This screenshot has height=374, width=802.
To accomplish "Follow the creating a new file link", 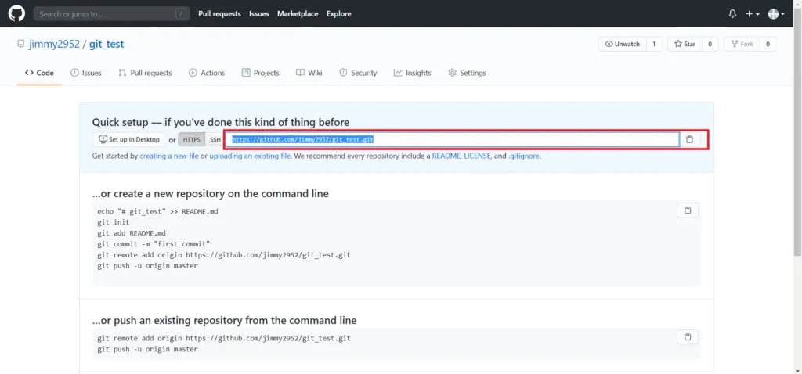I will click(x=169, y=156).
